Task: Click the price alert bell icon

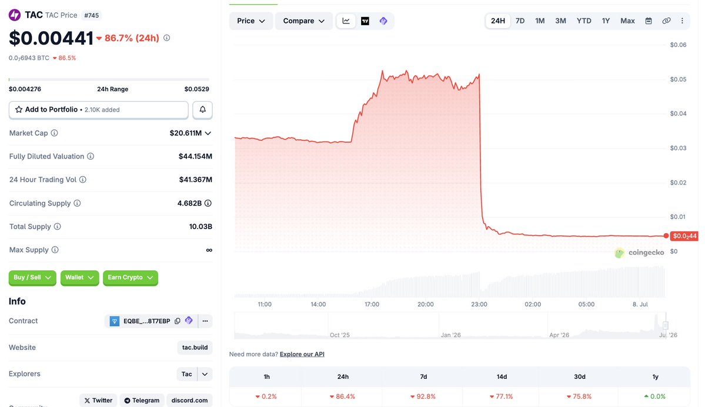Action: (x=202, y=110)
